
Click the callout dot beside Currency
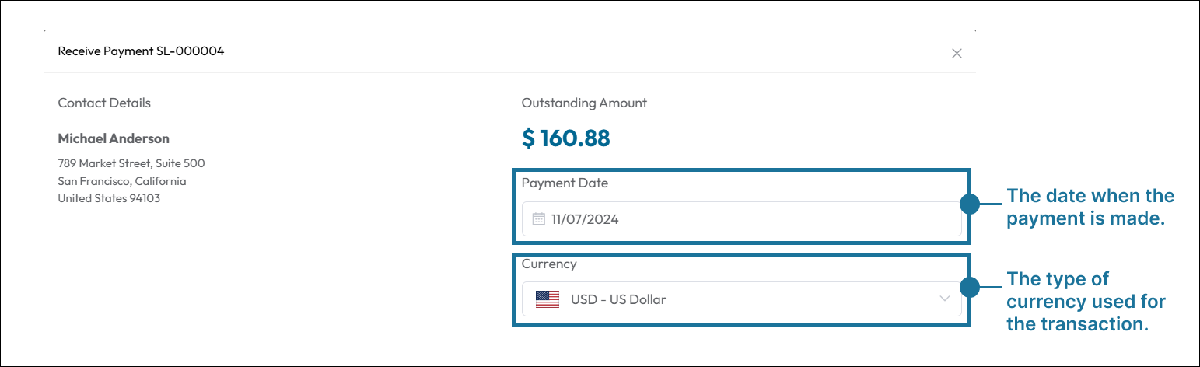click(969, 288)
